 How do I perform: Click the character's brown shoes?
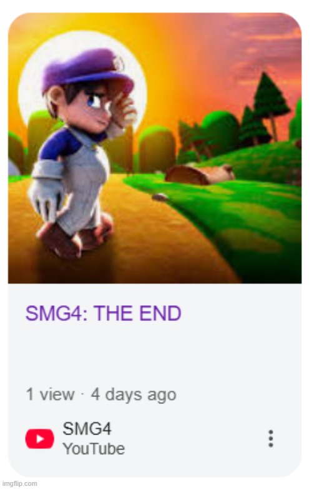coord(75,236)
